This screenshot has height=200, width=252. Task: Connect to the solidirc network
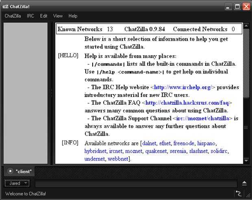(x=219, y=151)
